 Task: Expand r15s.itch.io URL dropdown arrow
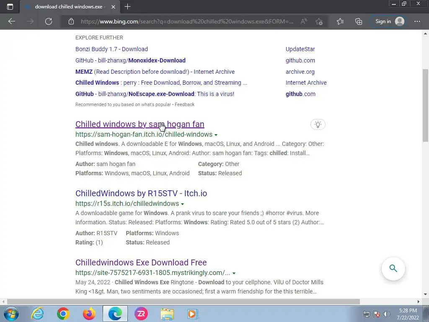pyautogui.click(x=183, y=204)
